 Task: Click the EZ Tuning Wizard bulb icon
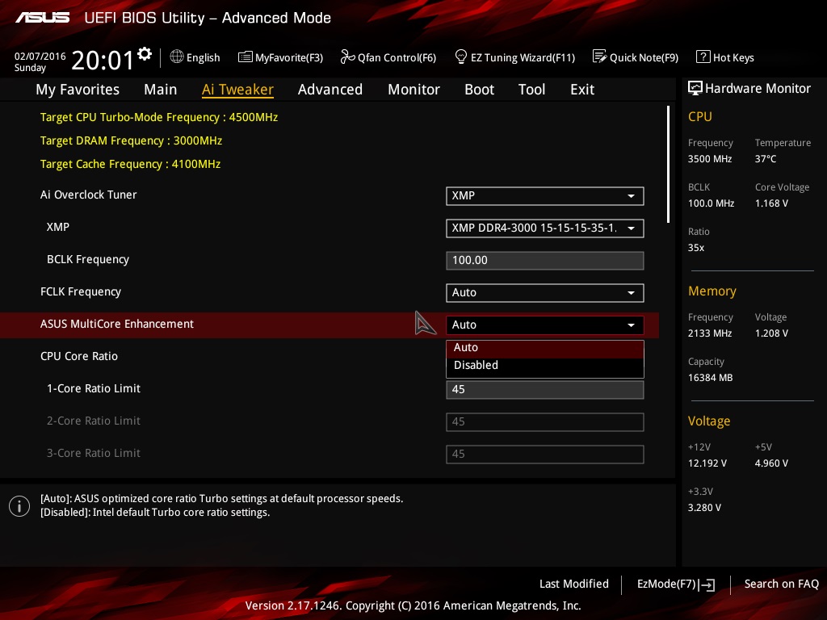point(461,57)
